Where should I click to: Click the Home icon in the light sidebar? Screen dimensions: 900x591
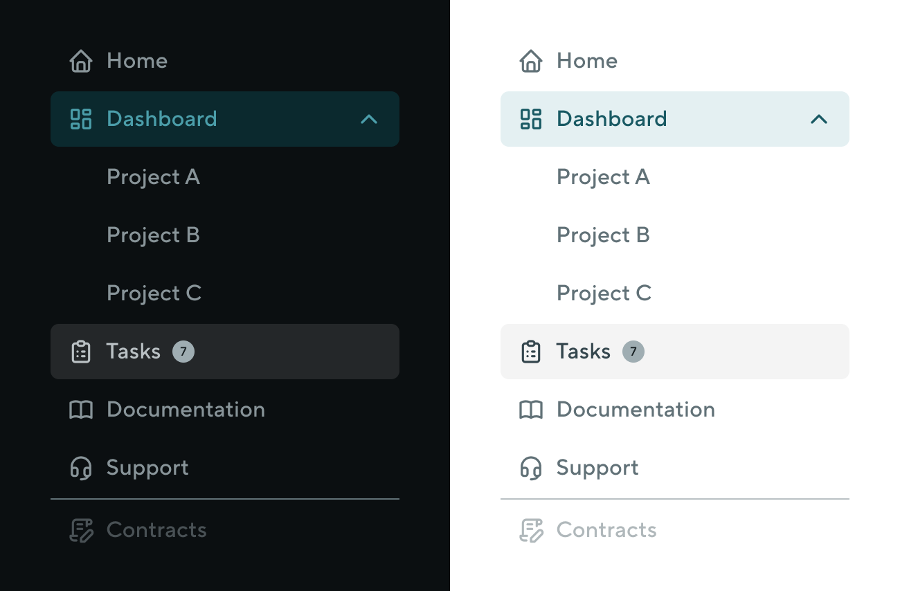click(x=531, y=61)
